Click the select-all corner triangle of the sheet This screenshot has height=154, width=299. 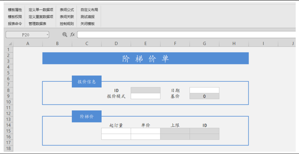10,44
